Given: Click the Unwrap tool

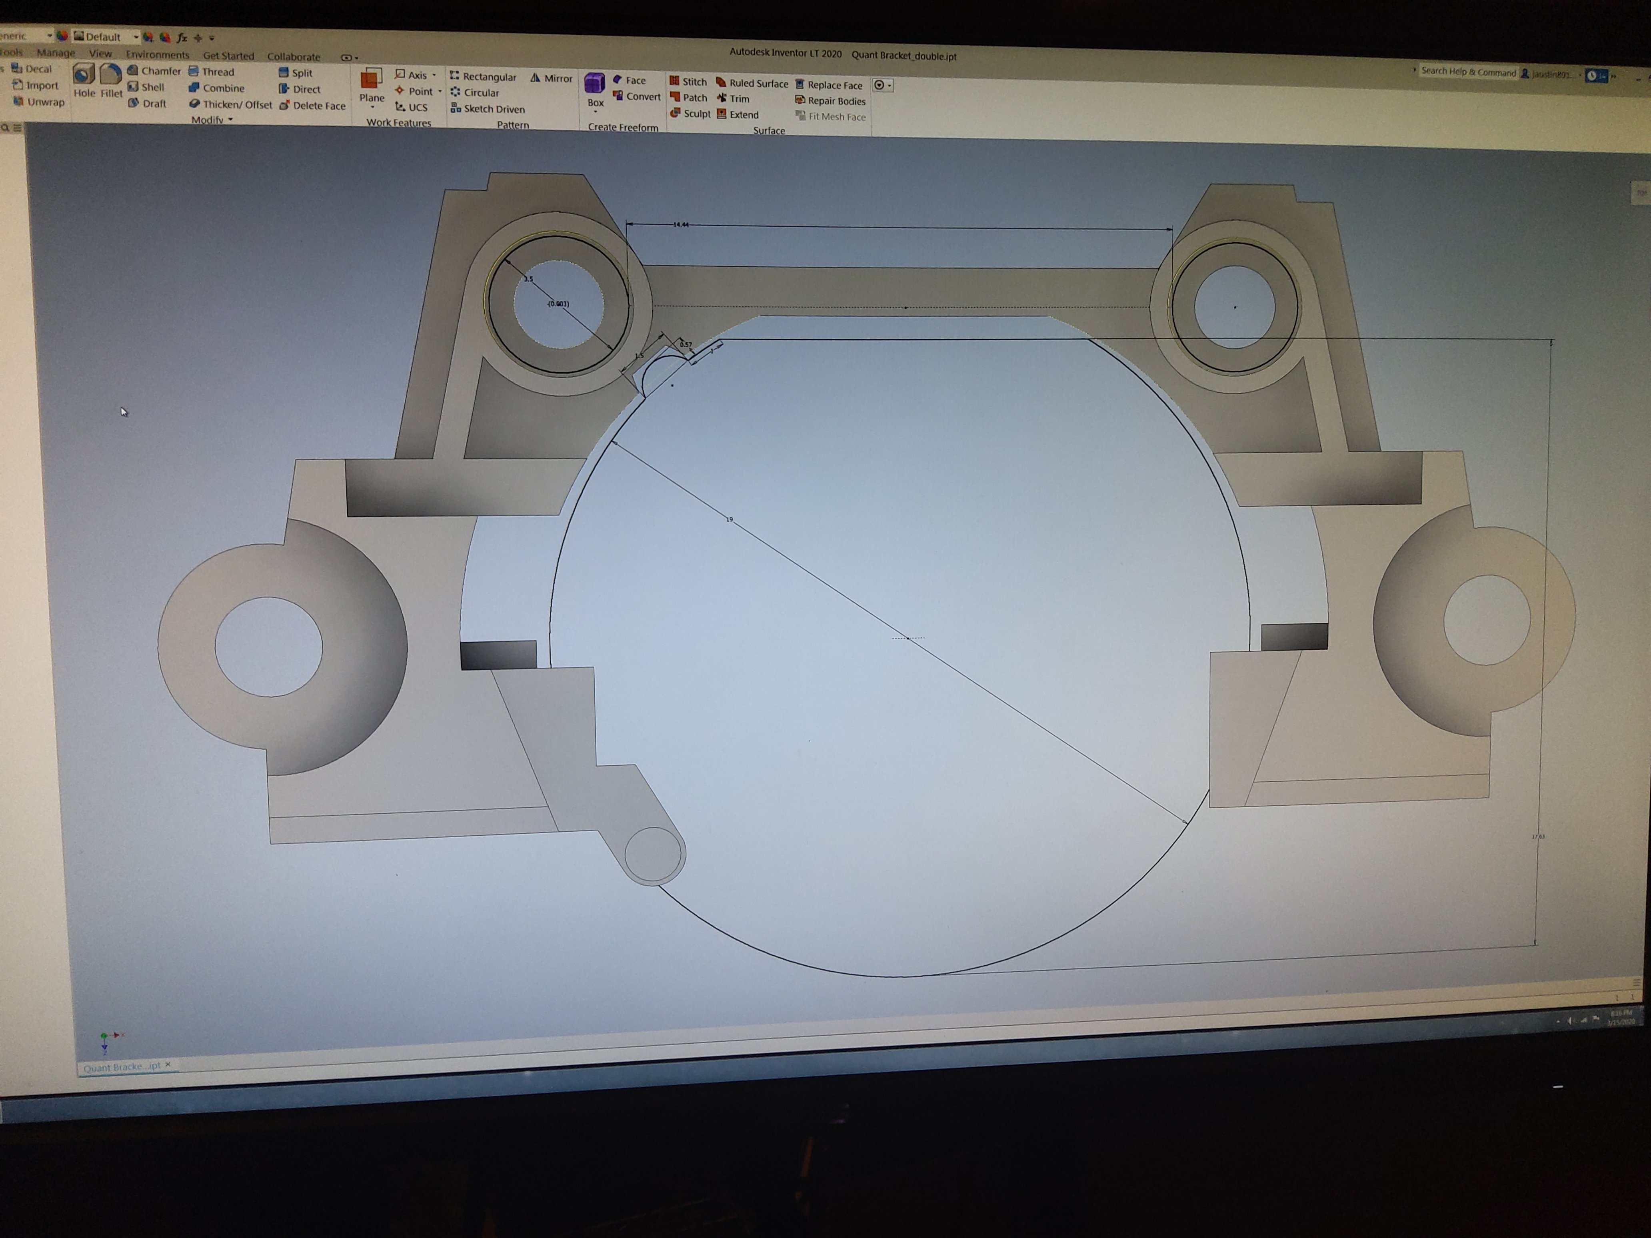Looking at the screenshot, I should (39, 102).
